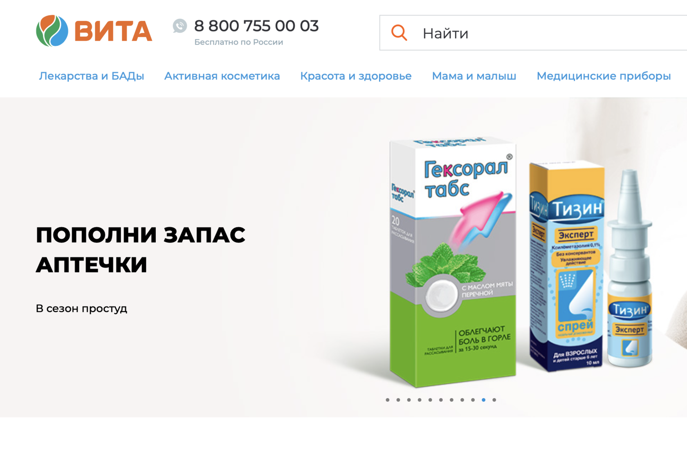Image resolution: width=687 pixels, height=455 pixels.
Task: Click the ВИТА text logo
Action: [113, 31]
